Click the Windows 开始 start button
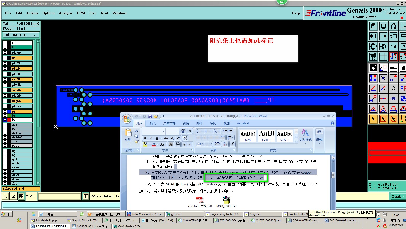Image resolution: width=406 pixels, height=229 pixels. coord(6,214)
